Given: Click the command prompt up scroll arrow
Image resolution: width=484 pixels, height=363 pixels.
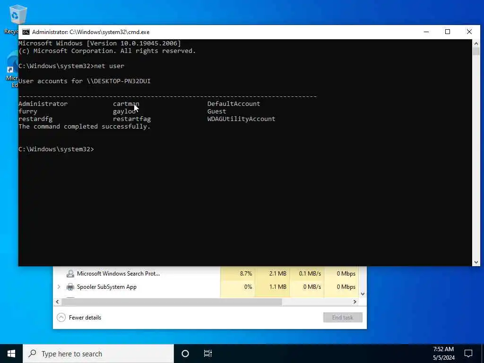Looking at the screenshot, I should click(476, 43).
